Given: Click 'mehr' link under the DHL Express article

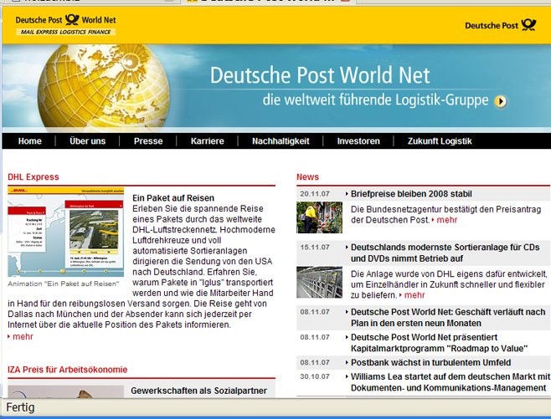Looking at the screenshot, I should [23, 336].
